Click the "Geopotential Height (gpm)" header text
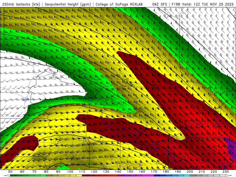236x177 pixels. click(68, 4)
